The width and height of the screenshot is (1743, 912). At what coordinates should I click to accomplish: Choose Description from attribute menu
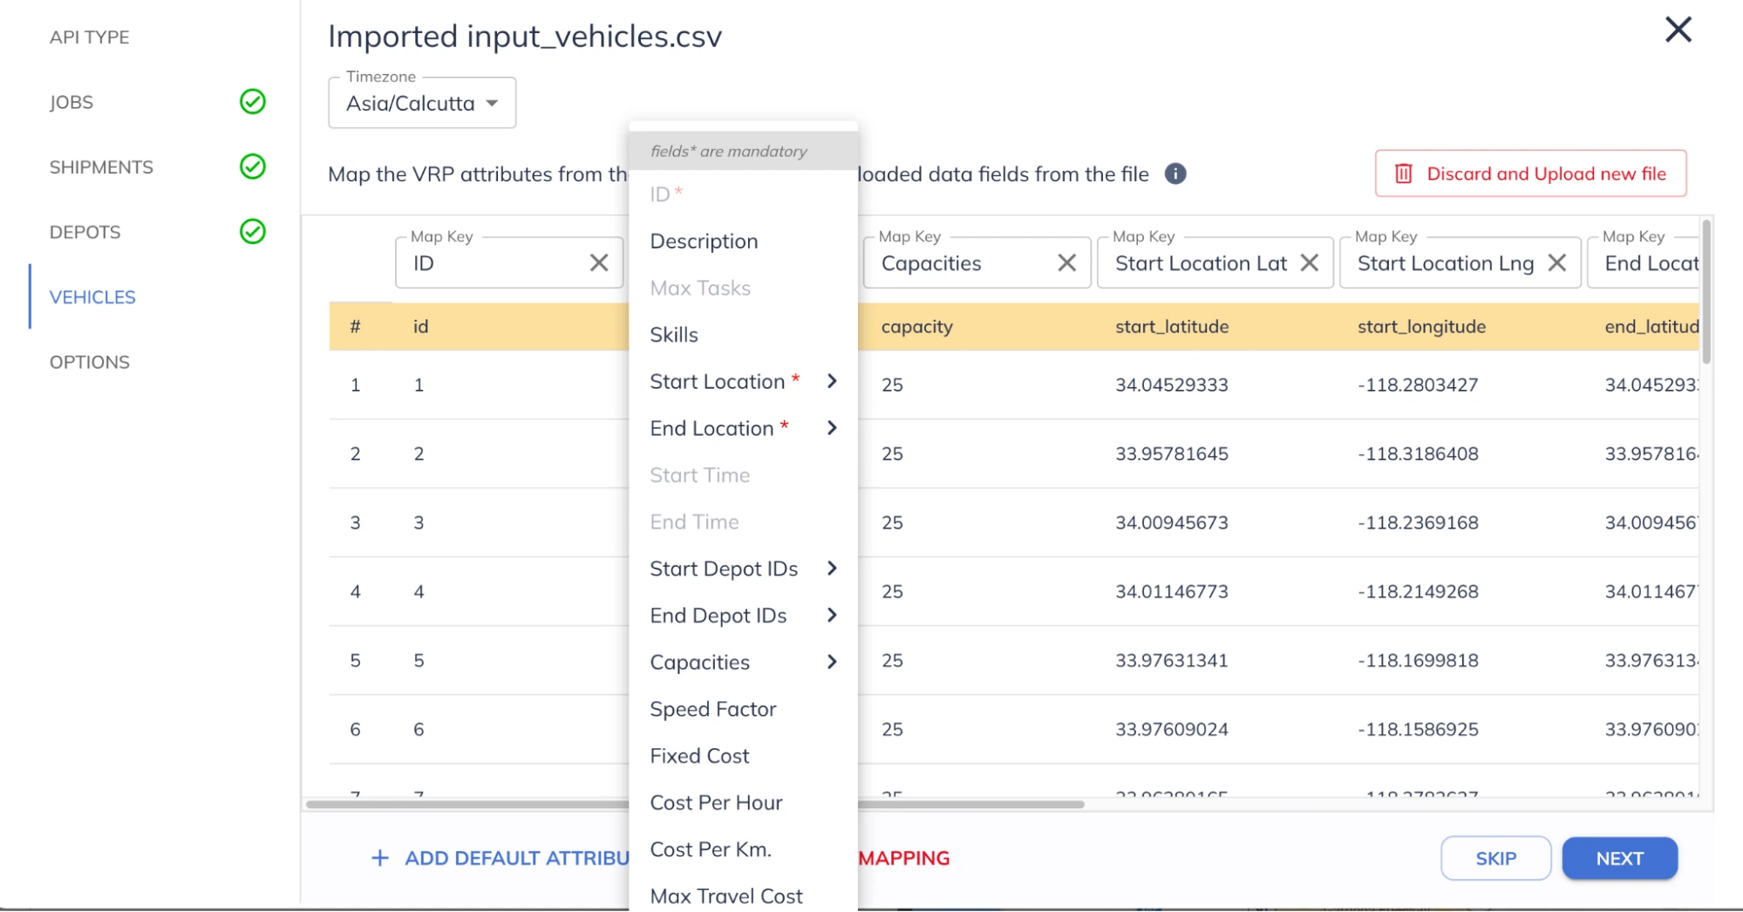[743, 241]
